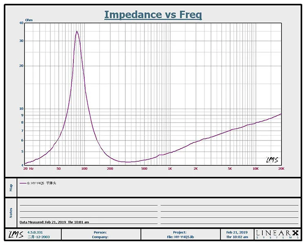Click the 200 frequency axis label
This screenshot has height=245, width=306.
(110, 169)
